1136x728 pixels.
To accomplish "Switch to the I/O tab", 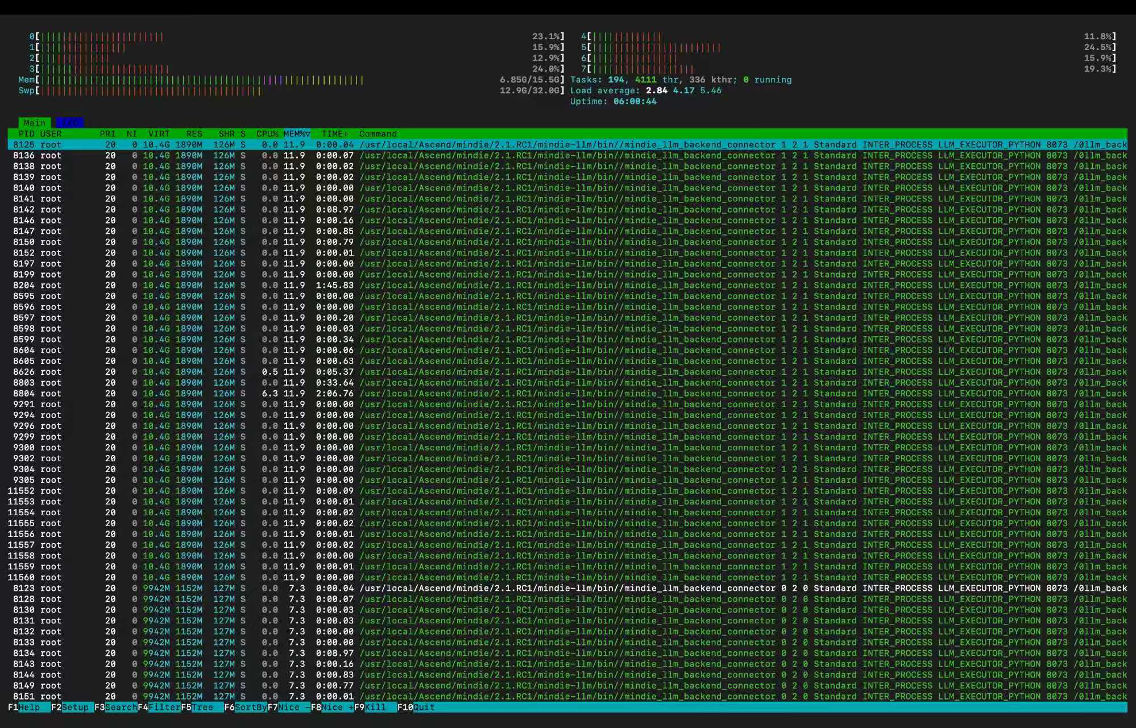I will pos(69,123).
